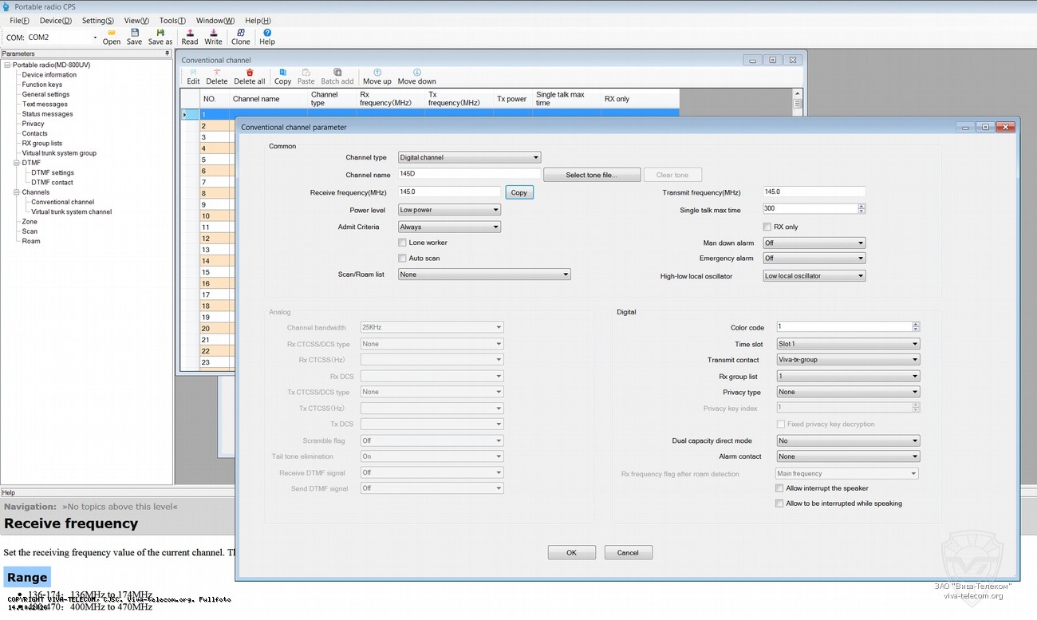The image size is (1037, 620).
Task: Increase Single talk max time stepper
Action: (x=862, y=206)
